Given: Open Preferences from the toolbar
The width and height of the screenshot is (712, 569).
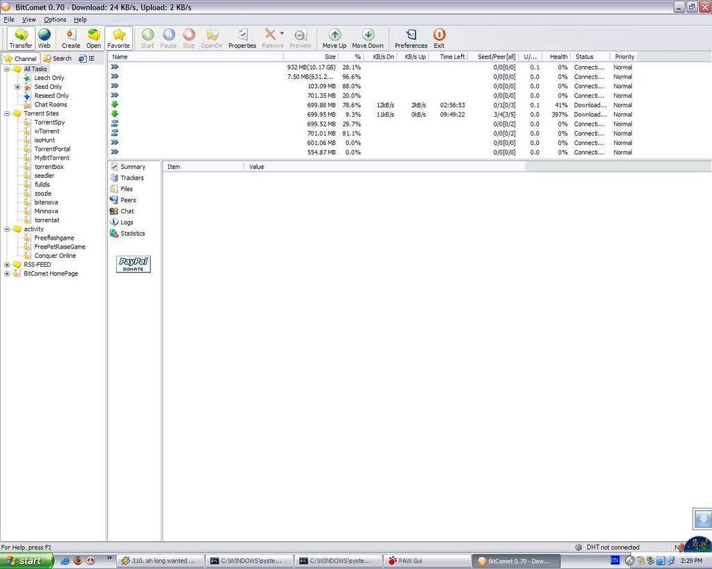Looking at the screenshot, I should pos(411,35).
